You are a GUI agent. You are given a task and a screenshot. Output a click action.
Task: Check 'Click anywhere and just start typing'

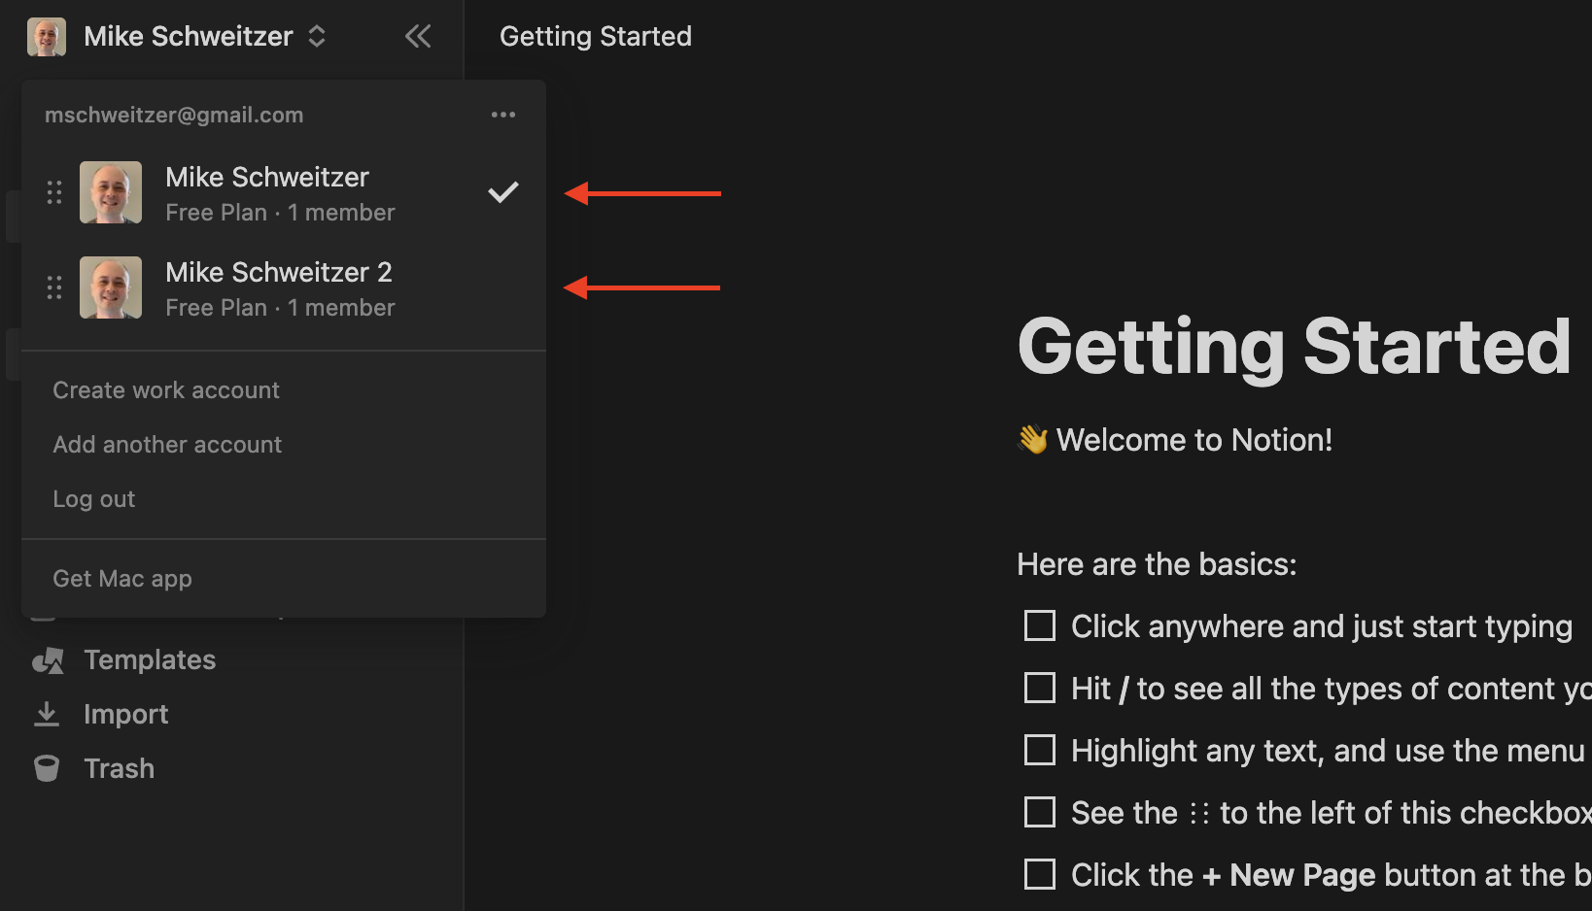(1040, 625)
